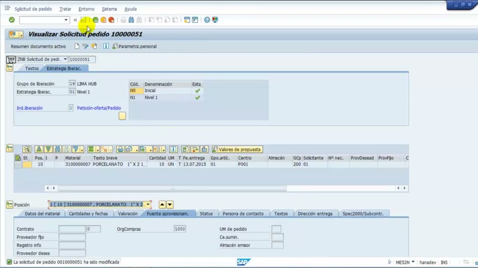Click the select-all grid icon left of St. column
The width and height of the screenshot is (478, 268).
18,158
